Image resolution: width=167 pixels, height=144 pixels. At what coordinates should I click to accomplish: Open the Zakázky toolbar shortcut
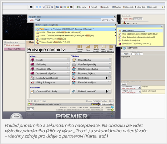(105, 7)
